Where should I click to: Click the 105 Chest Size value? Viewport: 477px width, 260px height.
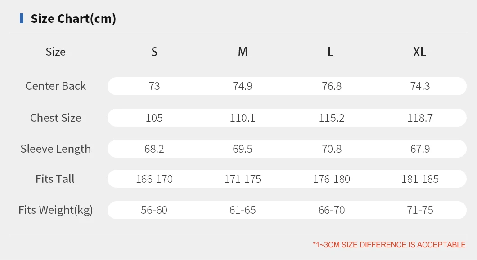pos(154,118)
